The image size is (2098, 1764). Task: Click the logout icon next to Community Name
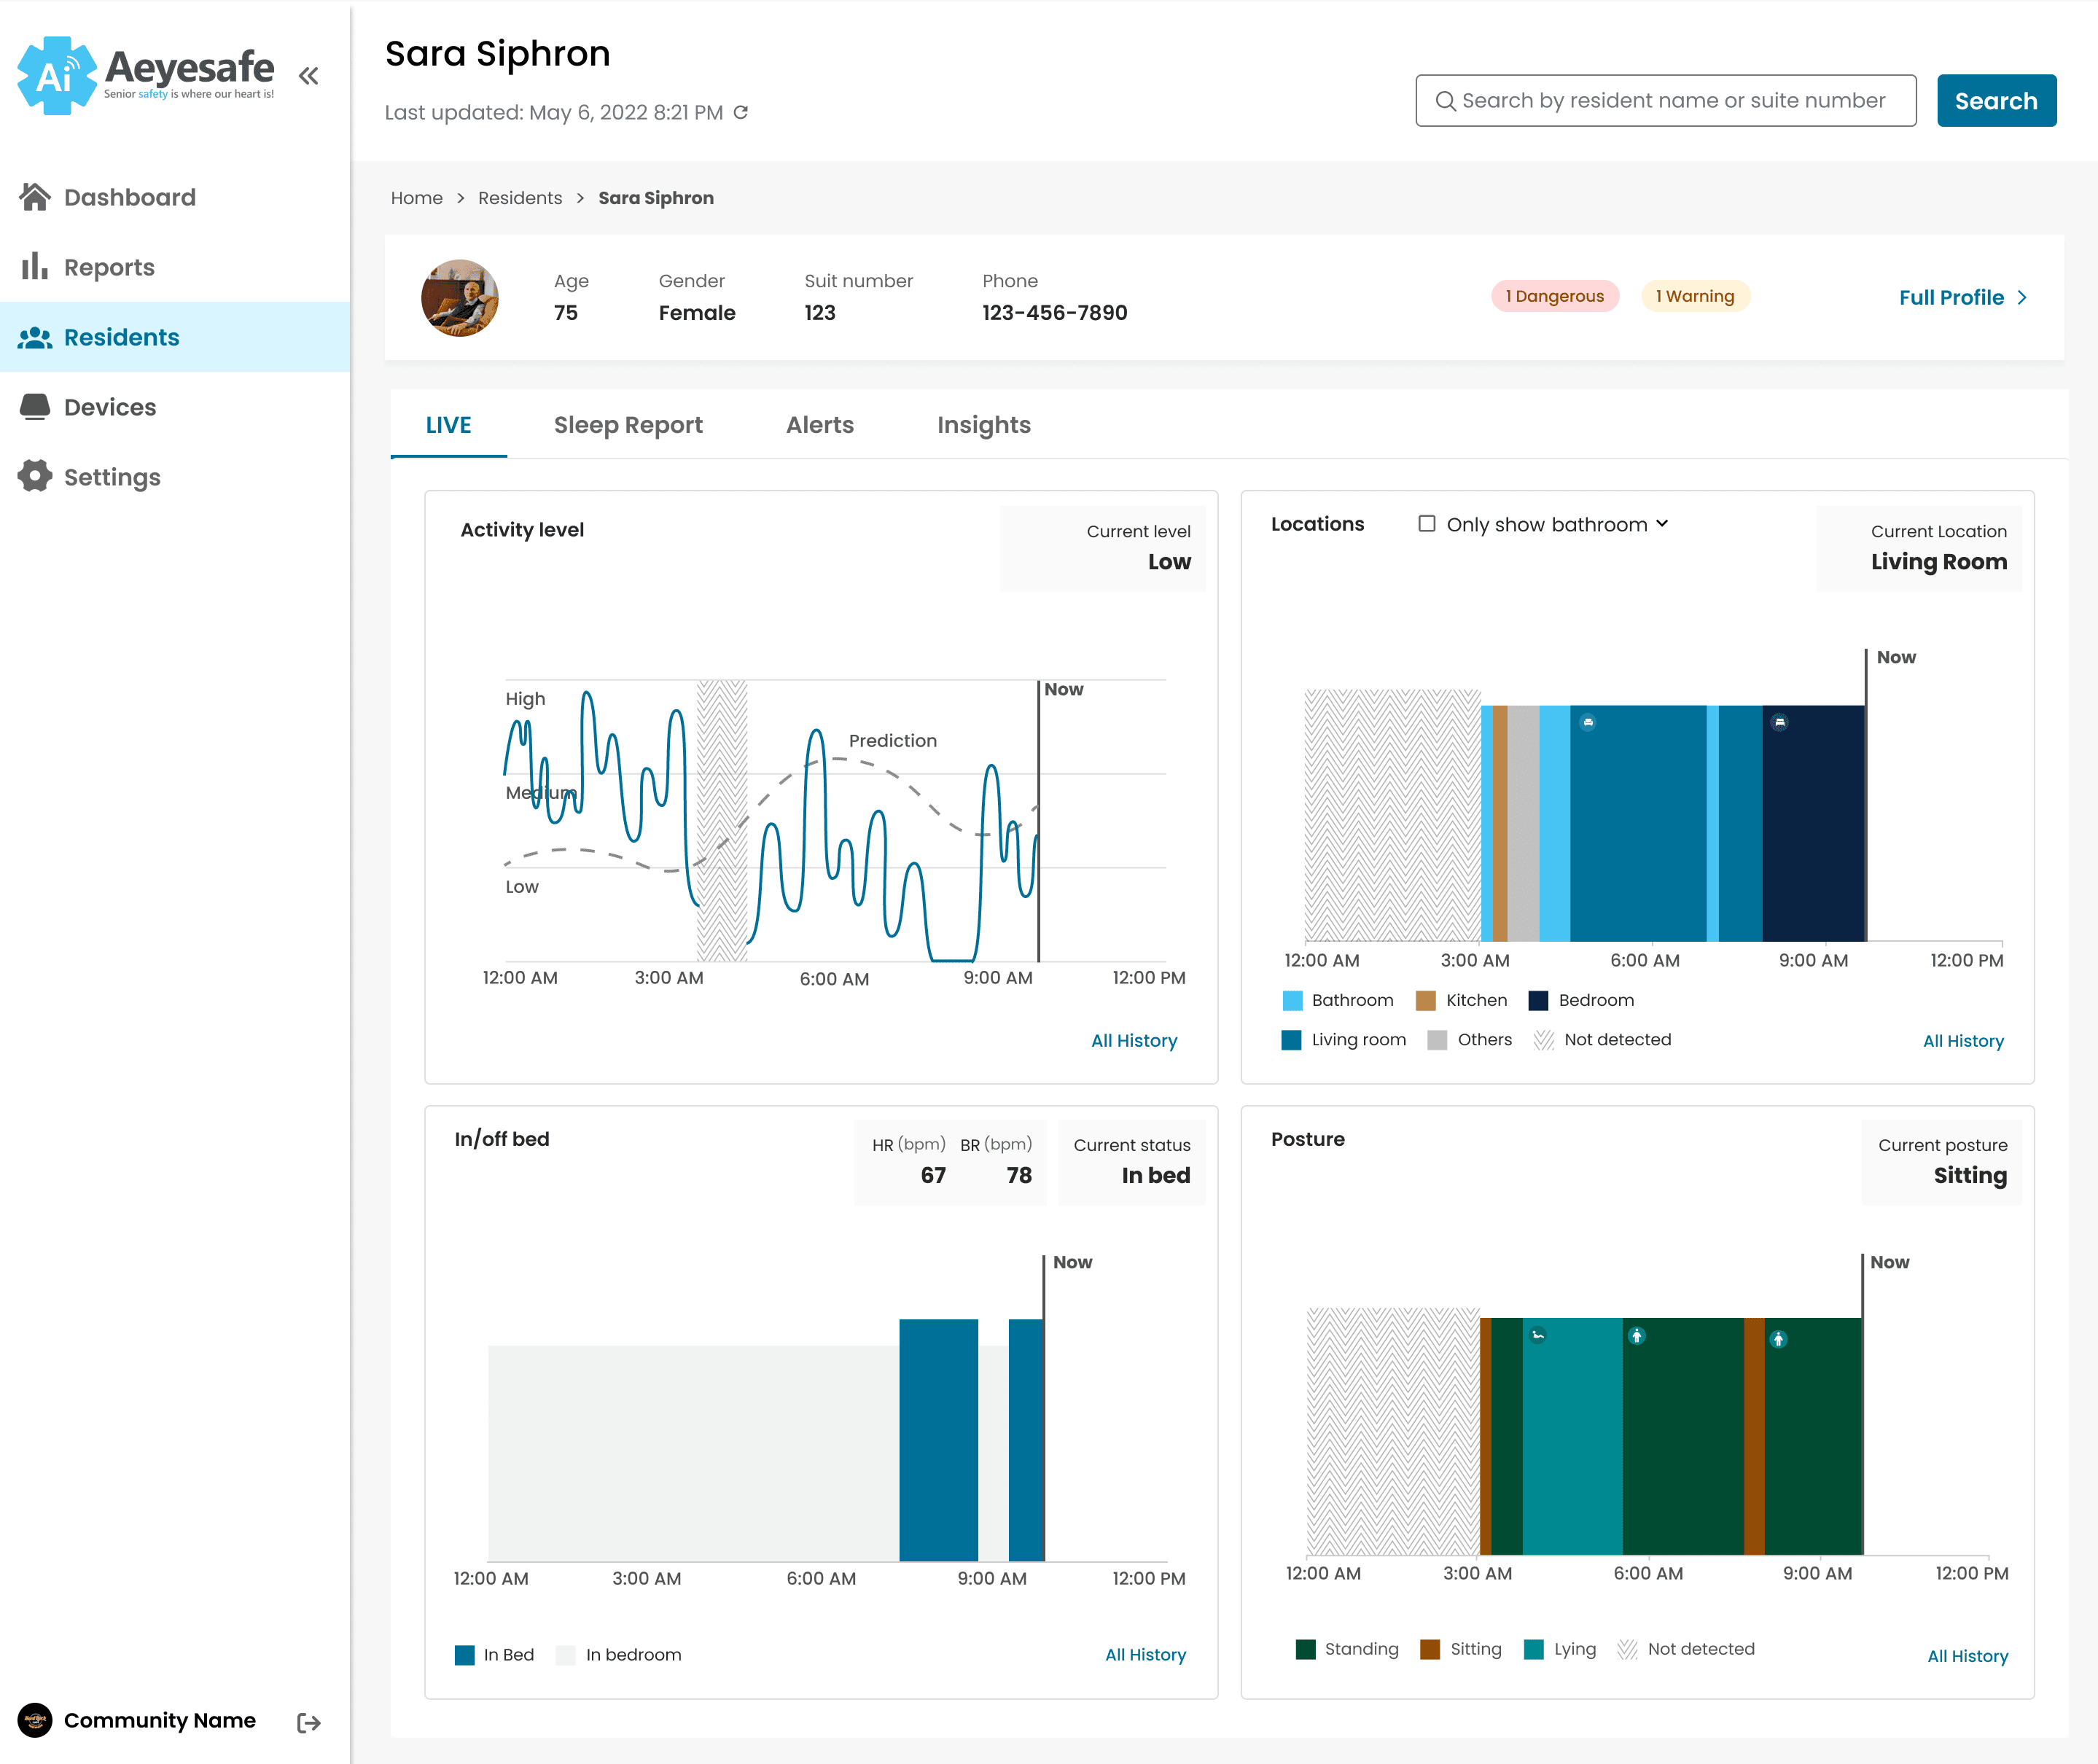(x=309, y=1722)
